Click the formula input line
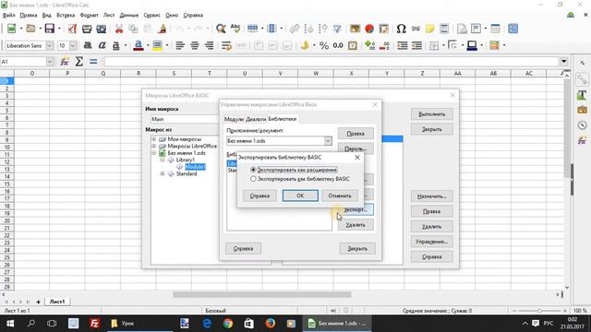 [x=332, y=62]
